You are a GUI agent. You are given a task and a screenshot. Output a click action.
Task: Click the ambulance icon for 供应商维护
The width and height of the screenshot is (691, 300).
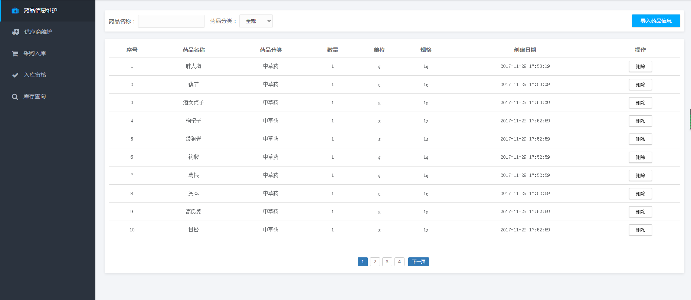click(x=16, y=32)
